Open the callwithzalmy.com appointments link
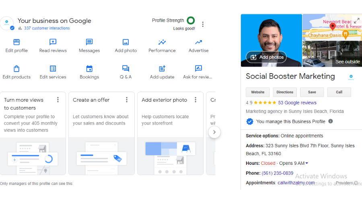Screen dimensions: 362x201 296,183
